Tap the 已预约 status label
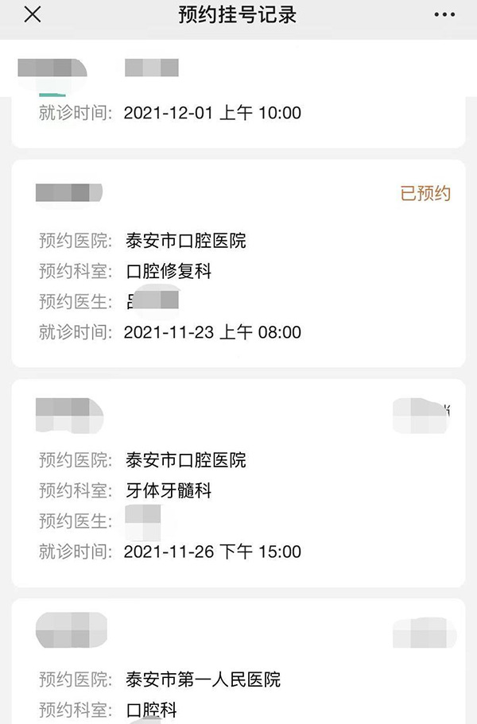The image size is (477, 724). click(x=425, y=193)
